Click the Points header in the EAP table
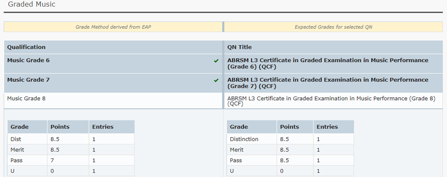Screen dimensions: 447x177 click(x=68, y=127)
